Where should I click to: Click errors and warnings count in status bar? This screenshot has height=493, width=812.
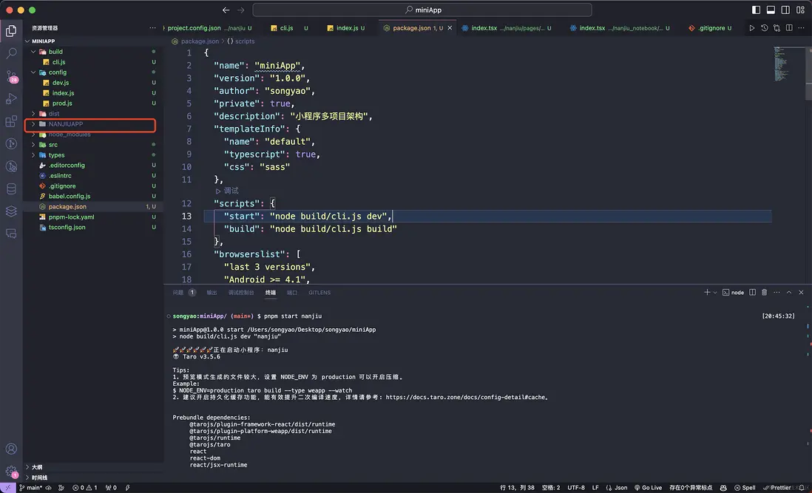click(84, 488)
